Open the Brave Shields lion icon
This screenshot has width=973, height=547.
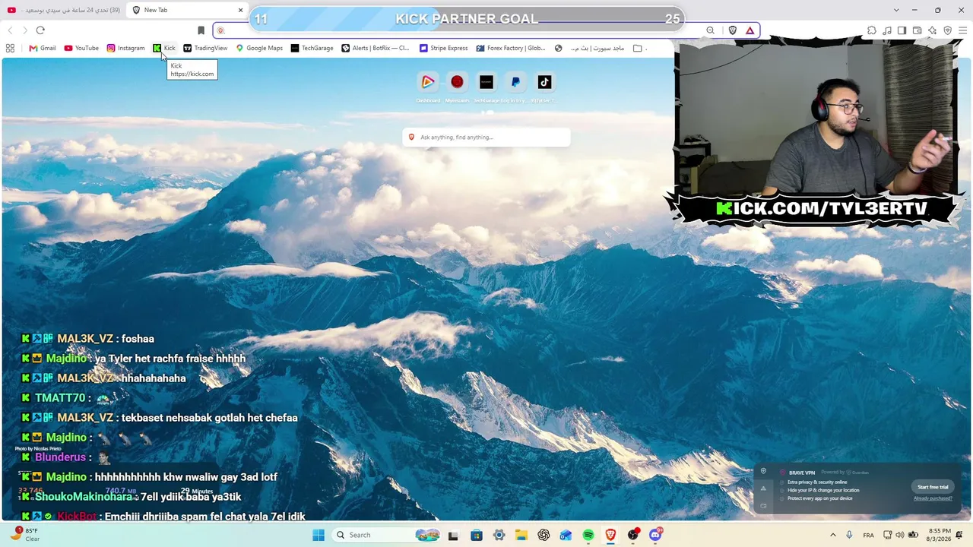click(733, 30)
